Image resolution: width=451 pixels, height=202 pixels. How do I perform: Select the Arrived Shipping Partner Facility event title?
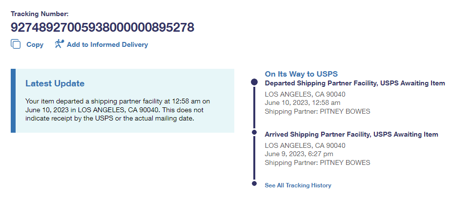[351, 134]
